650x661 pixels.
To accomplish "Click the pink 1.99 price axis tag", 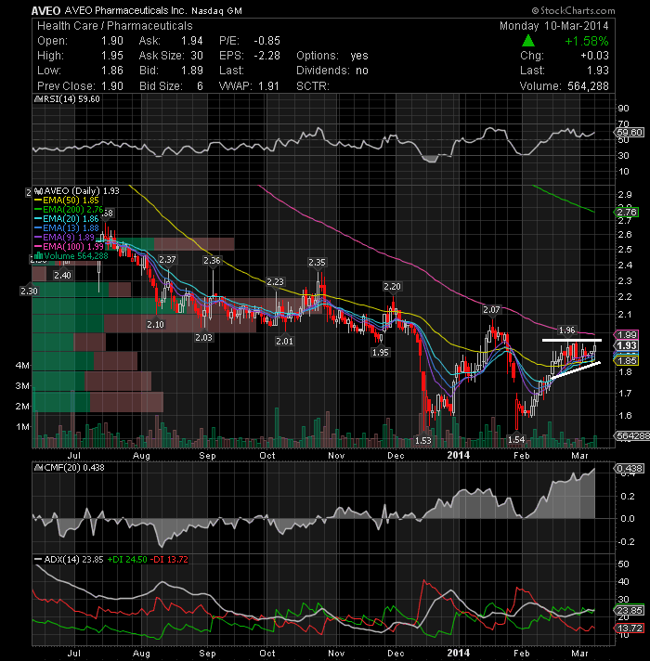I will click(x=627, y=335).
